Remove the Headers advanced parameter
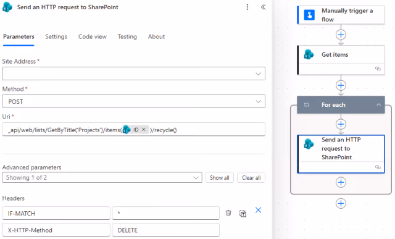 (x=258, y=210)
